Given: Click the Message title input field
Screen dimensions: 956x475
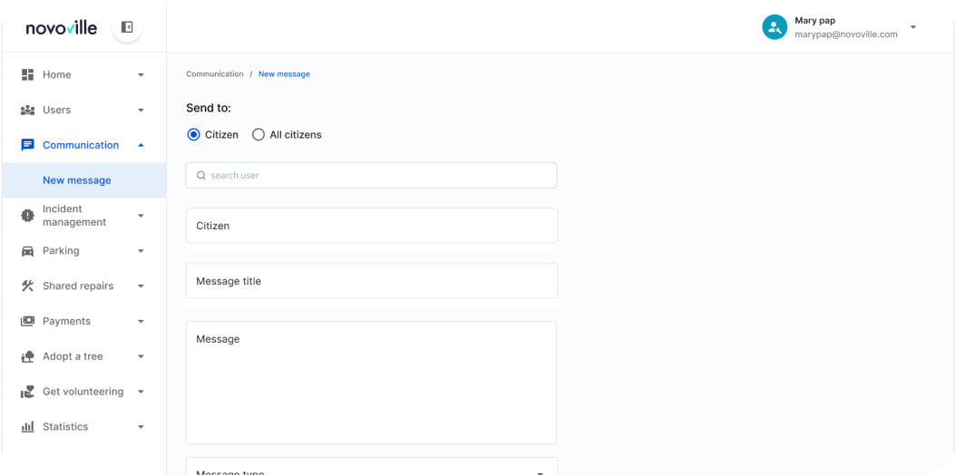Looking at the screenshot, I should point(372,281).
